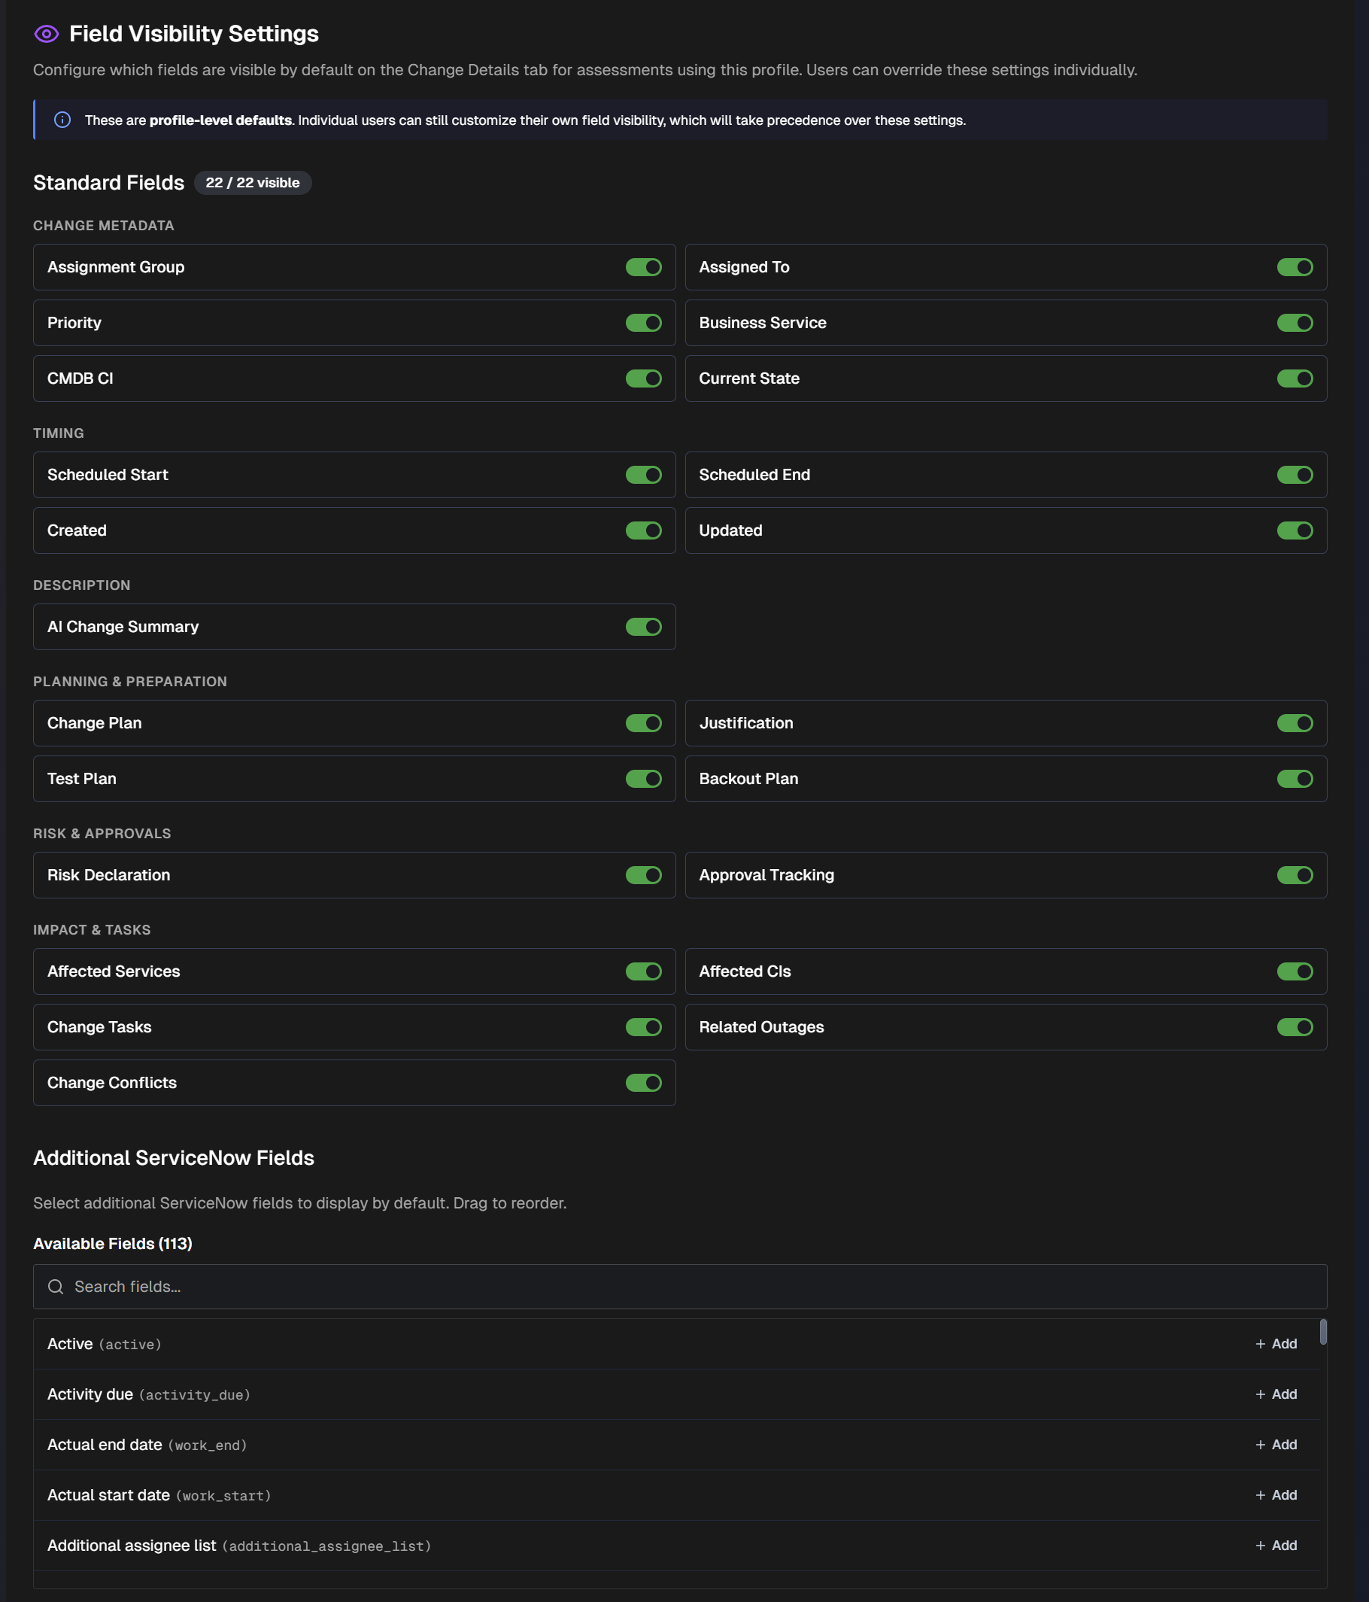Add the Additional assignee list field
1369x1602 pixels.
click(x=1276, y=1545)
